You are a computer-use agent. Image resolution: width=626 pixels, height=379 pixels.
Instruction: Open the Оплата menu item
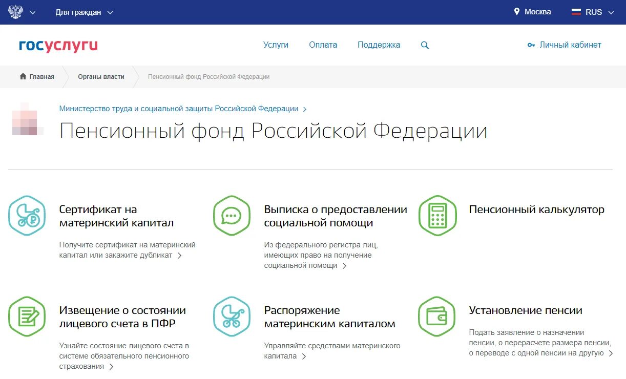(x=323, y=45)
